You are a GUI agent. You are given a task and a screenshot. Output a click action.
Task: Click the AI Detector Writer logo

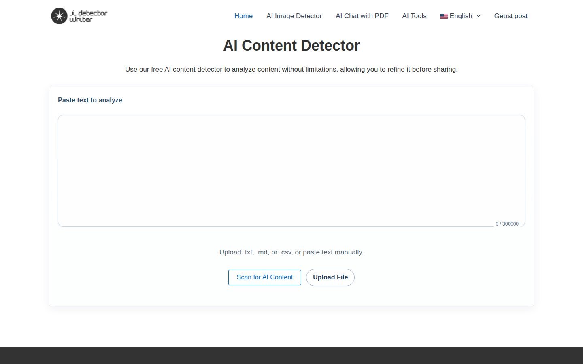(79, 16)
